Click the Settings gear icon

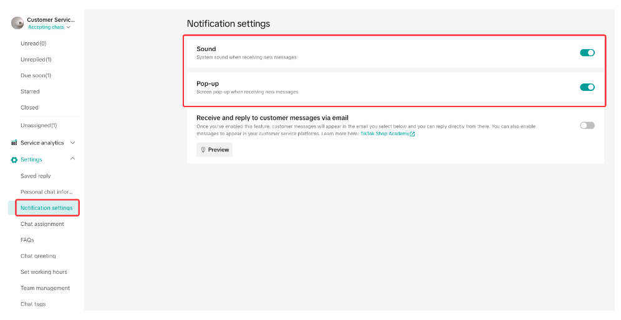tap(14, 160)
